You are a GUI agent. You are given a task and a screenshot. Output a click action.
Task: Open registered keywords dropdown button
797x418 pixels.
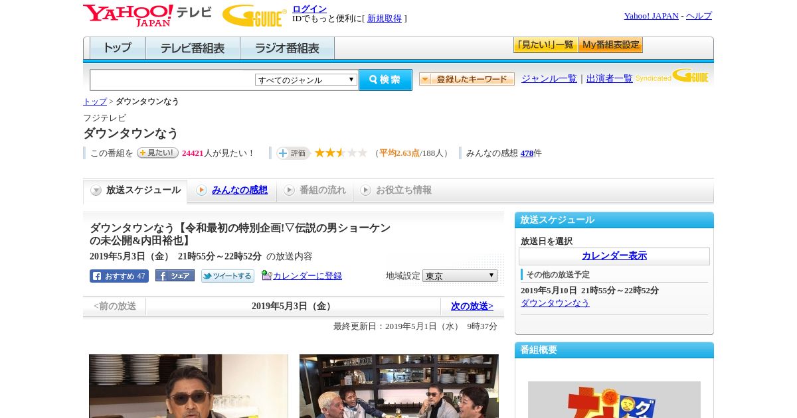point(467,79)
